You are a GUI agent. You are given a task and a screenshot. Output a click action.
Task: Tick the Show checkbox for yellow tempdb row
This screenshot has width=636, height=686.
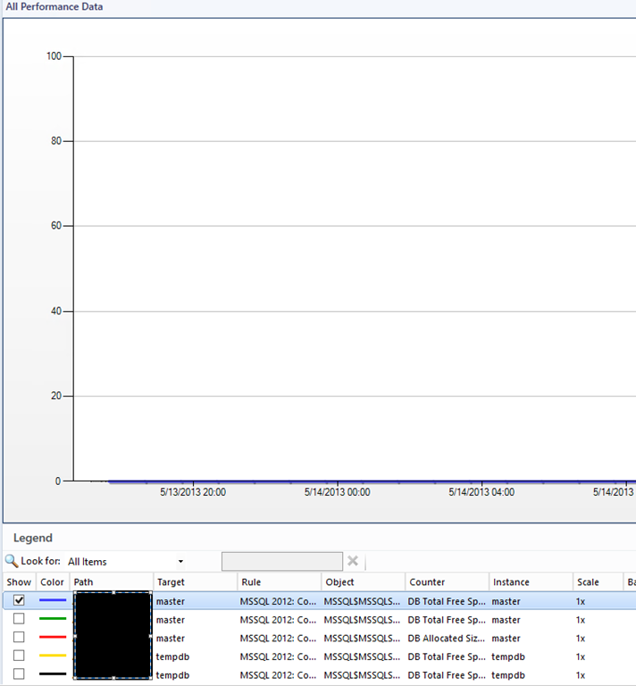(19, 656)
